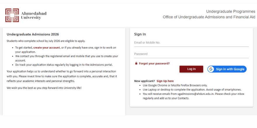Click the Chrome or Firefox browsers bullet
The height and width of the screenshot is (128, 257).
pyautogui.click(x=175, y=86)
